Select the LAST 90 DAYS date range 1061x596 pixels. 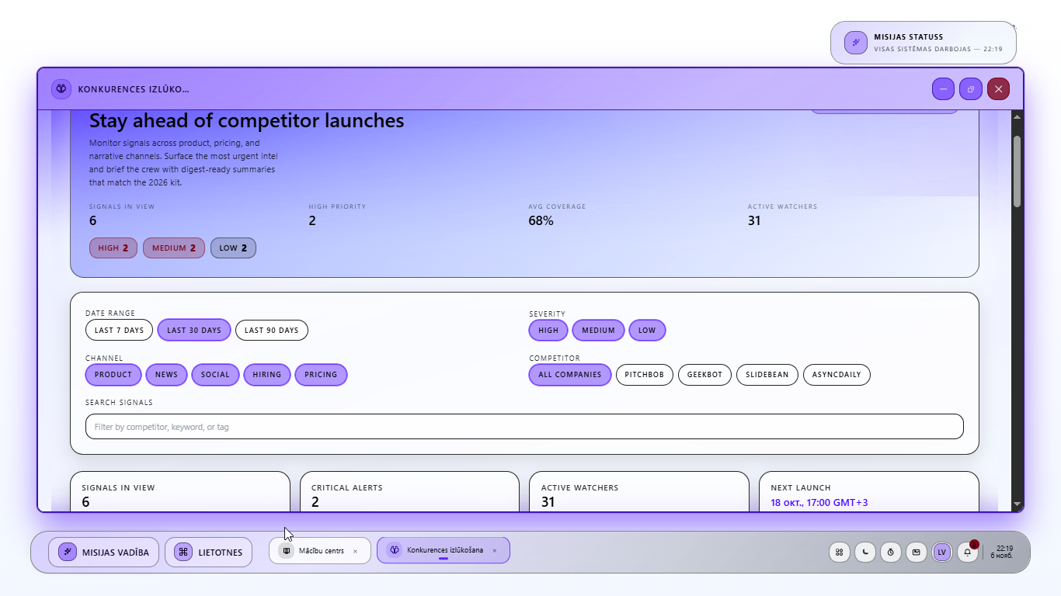tap(271, 330)
